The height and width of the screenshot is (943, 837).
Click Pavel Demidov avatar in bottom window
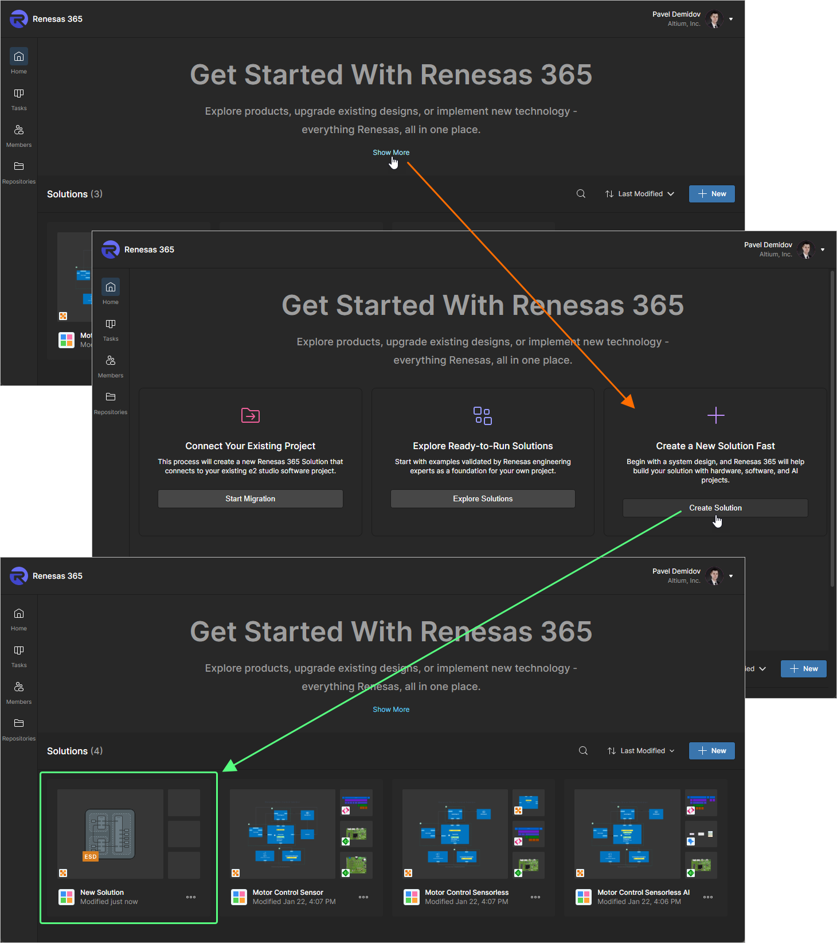click(x=714, y=576)
